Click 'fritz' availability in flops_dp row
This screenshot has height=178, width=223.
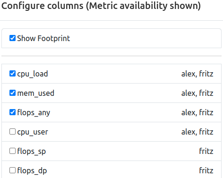tap(206, 170)
